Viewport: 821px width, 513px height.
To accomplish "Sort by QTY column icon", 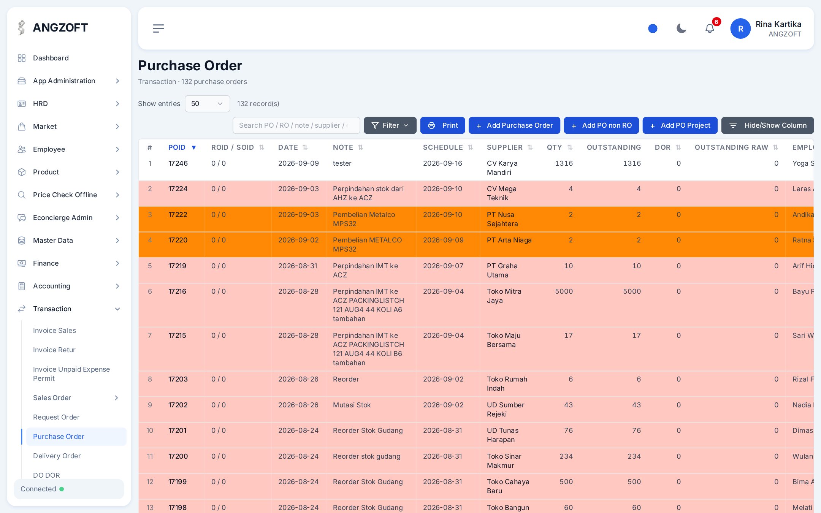I will (570, 147).
